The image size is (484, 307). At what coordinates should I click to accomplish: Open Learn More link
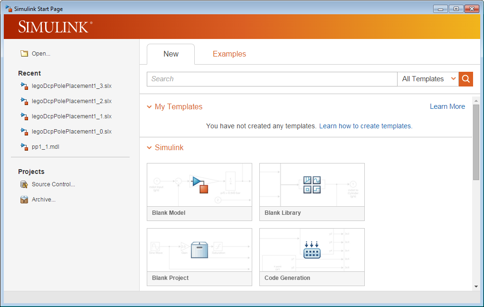click(x=447, y=106)
